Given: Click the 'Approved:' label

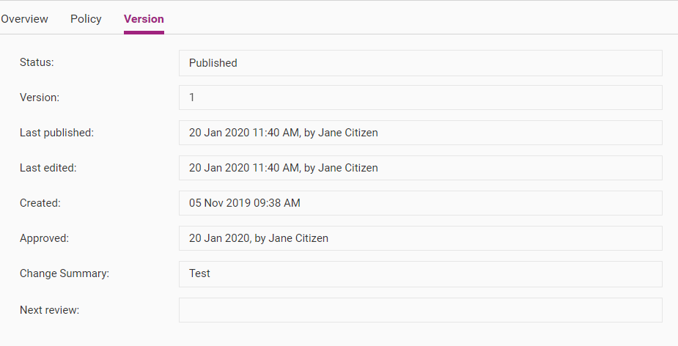Looking at the screenshot, I should (x=44, y=238).
